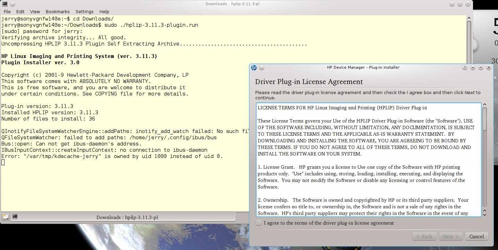Click the Next button in the installer
Image resolution: width=498 pixels, height=250 pixels.
[x=450, y=236]
